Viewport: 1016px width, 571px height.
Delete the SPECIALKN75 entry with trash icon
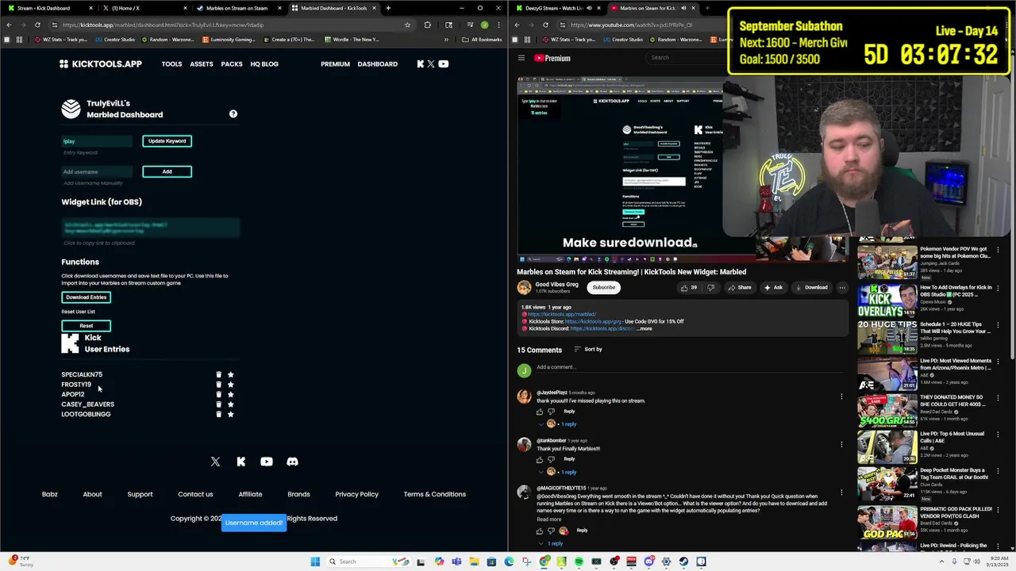[219, 374]
